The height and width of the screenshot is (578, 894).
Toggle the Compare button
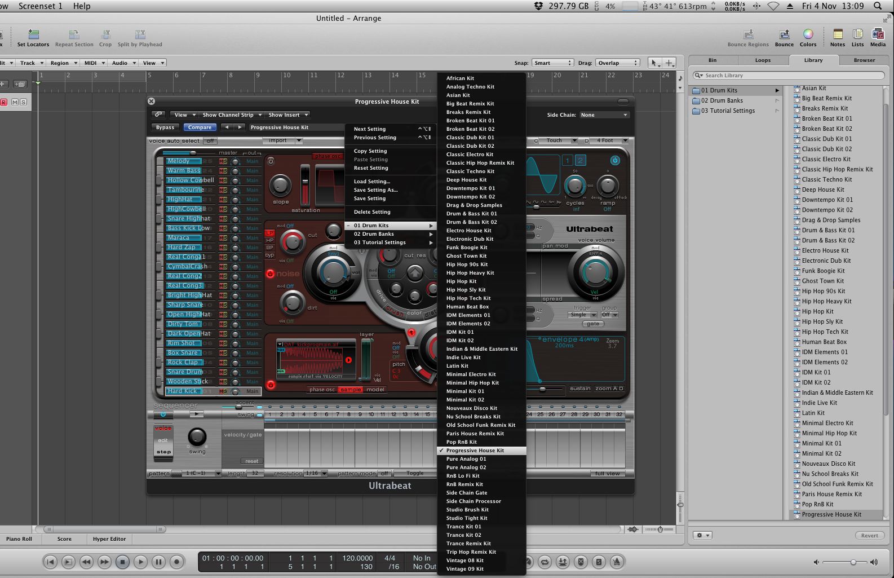click(x=200, y=127)
